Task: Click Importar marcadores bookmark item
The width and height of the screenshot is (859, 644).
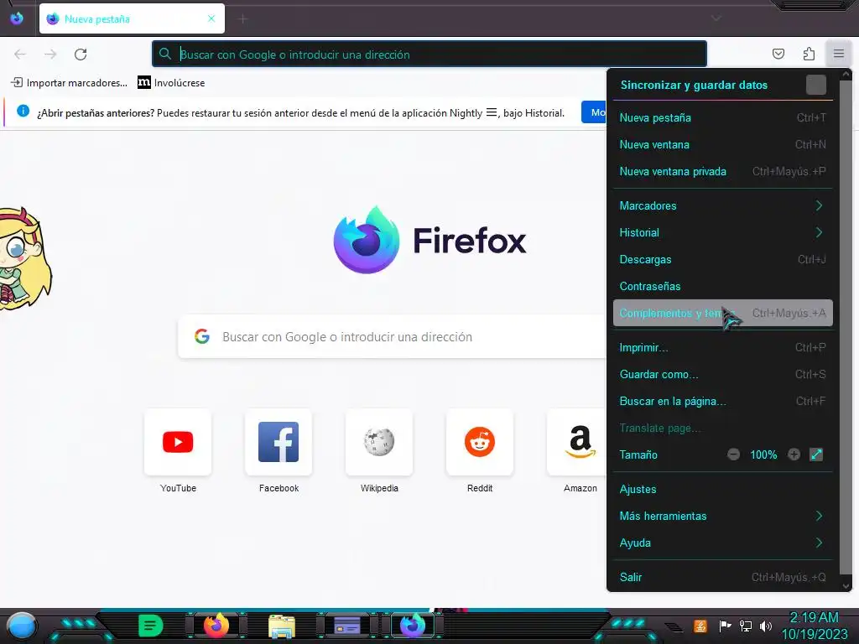Action: [x=70, y=83]
